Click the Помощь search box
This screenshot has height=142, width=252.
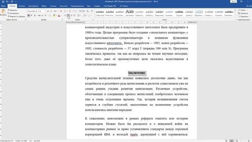click(124, 6)
